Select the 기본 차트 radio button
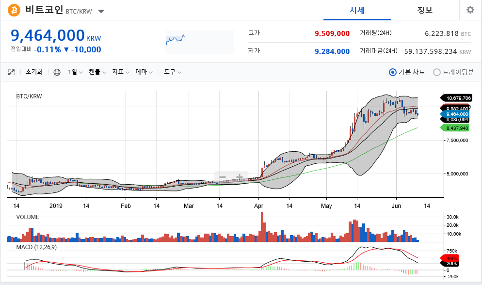This screenshot has width=482, height=285. click(393, 72)
